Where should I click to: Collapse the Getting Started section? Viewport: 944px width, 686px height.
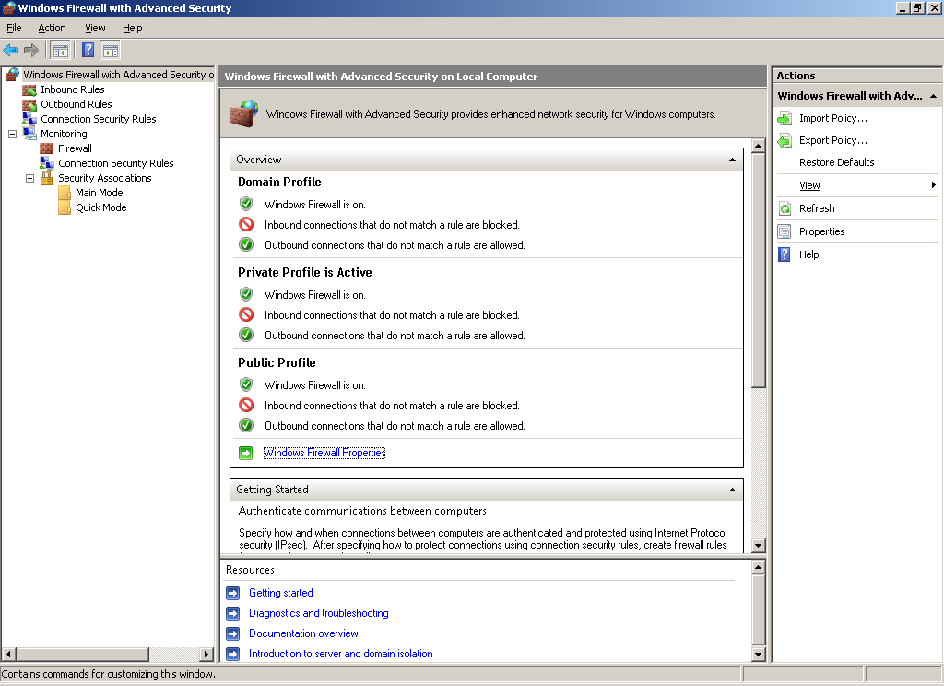pos(732,490)
